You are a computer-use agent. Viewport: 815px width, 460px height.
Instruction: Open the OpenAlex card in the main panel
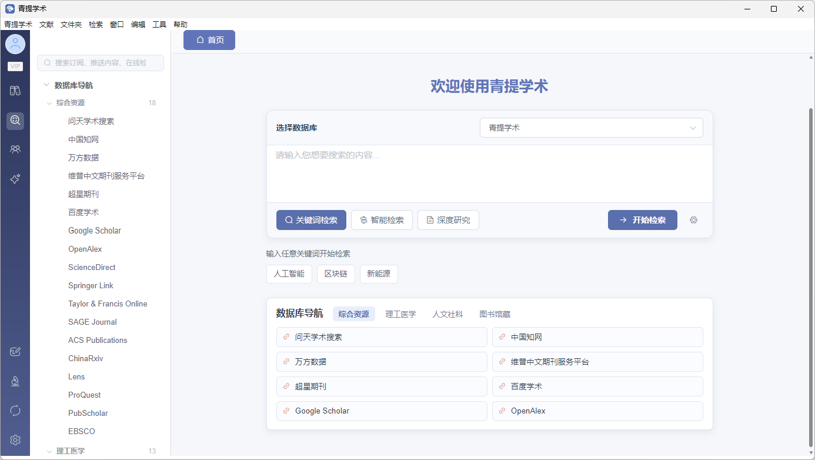click(597, 411)
